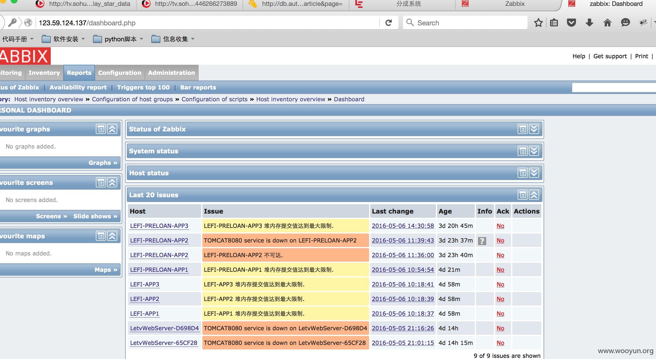The image size is (656, 359).
Task: Click the Zabbix search box
Action: click(614, 88)
